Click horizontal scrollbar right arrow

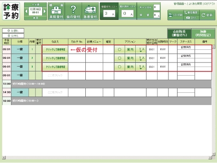click(x=210, y=158)
